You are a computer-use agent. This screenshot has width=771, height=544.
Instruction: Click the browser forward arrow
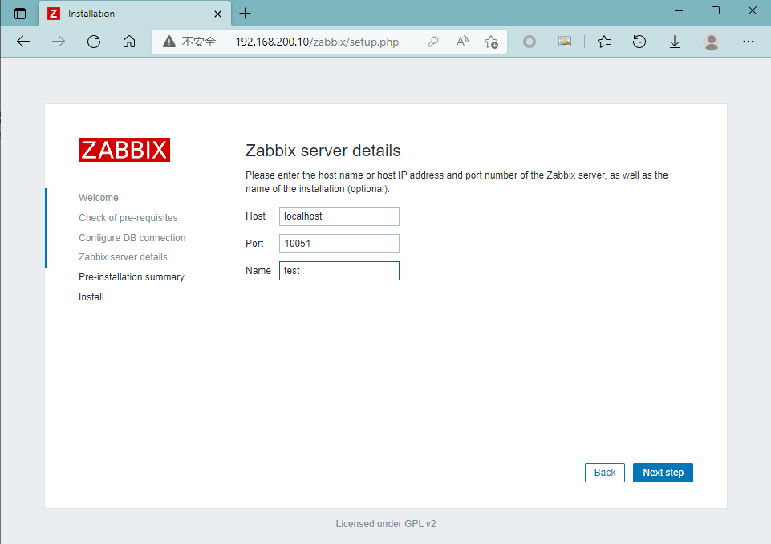click(59, 42)
